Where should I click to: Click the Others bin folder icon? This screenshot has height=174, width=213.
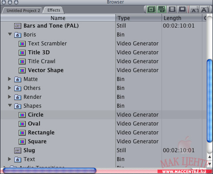coord(18,88)
